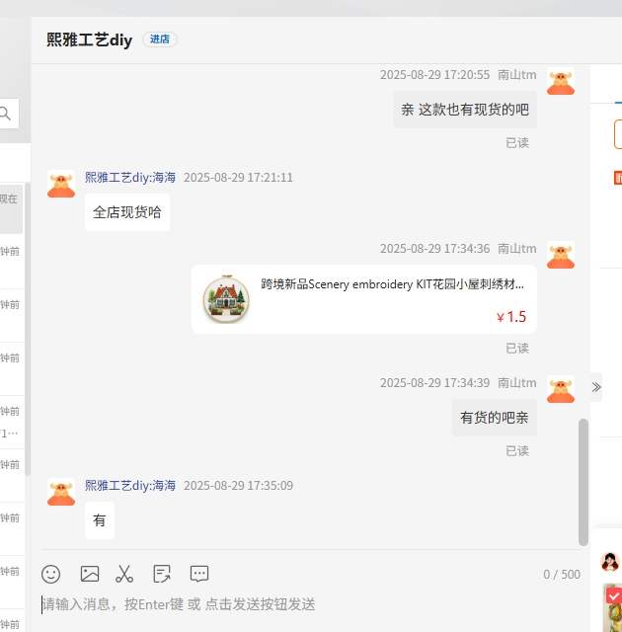This screenshot has width=622, height=632.
Task: Click the 进店 shop entry button
Action: 160,39
